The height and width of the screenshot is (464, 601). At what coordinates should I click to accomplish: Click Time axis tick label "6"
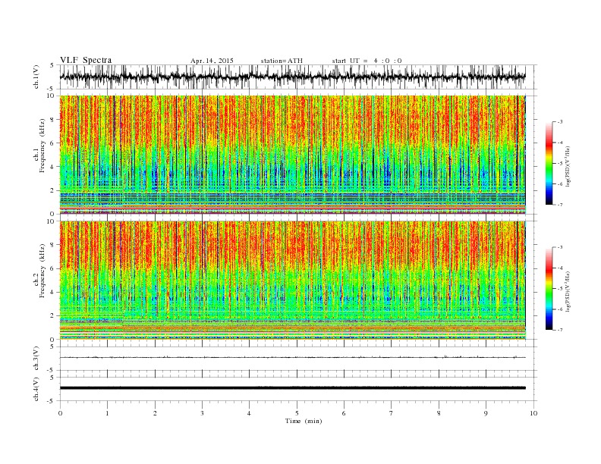tap(345, 413)
